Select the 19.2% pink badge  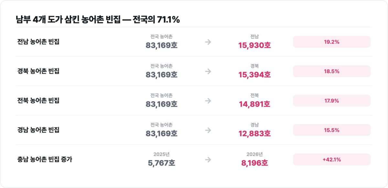click(x=332, y=42)
